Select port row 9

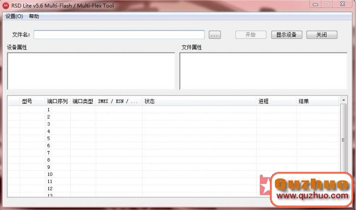pos(174,167)
